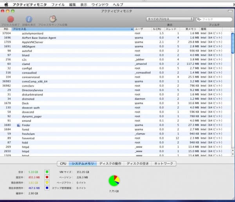Select the fseventsd process row

(116, 138)
